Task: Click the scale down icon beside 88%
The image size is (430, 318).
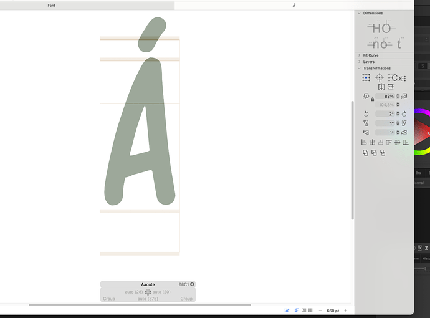Action: [x=366, y=96]
